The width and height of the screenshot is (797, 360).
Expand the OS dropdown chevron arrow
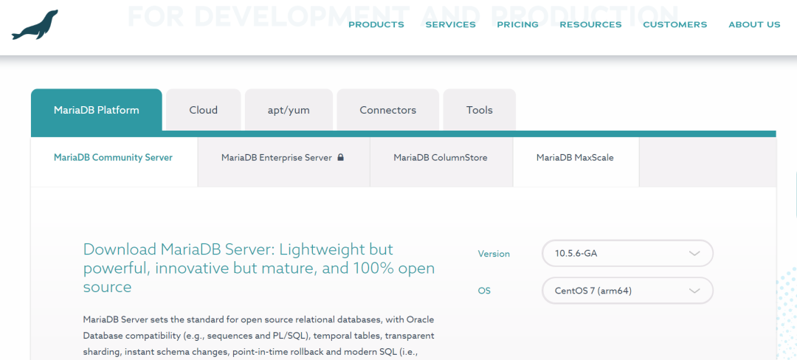click(x=694, y=291)
